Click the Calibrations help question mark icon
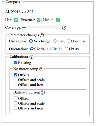96x126 pixels. point(32,57)
